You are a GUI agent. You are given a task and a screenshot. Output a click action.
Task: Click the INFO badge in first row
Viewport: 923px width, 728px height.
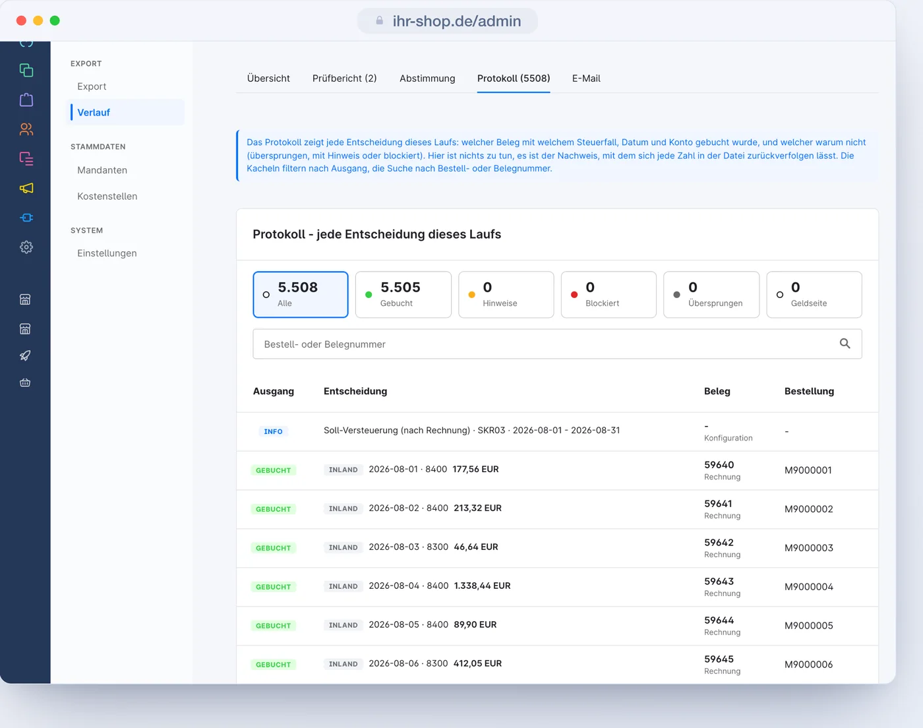(x=273, y=431)
